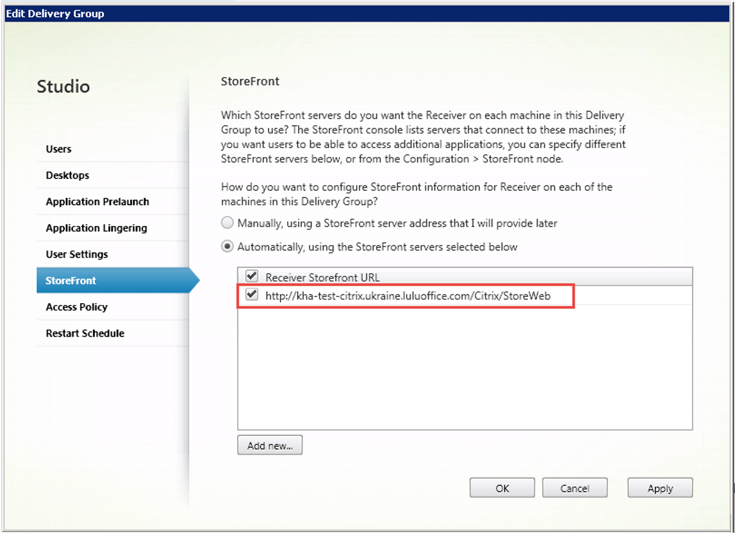The image size is (735, 534).
Task: Select the Manually StoreFront address radio button
Action: [227, 222]
